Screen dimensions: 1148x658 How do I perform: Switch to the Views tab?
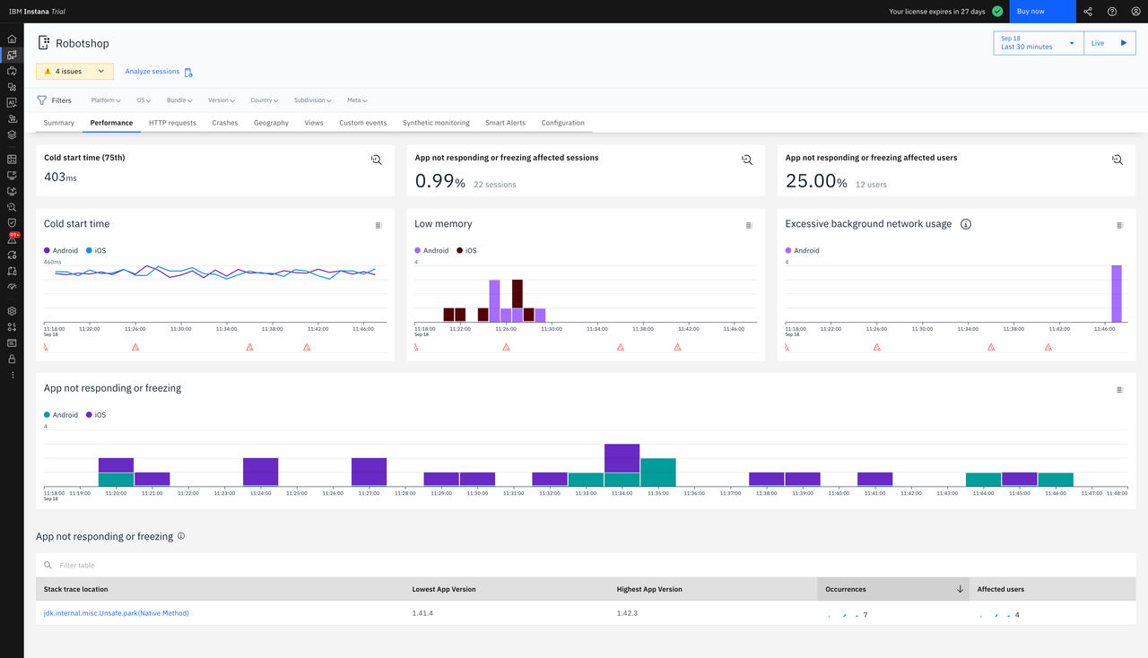(314, 123)
